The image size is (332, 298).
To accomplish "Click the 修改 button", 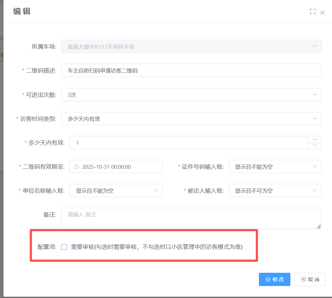I will pyautogui.click(x=274, y=279).
